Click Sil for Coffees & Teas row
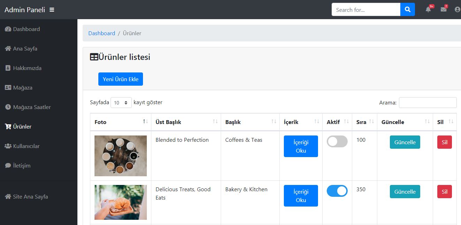Image resolution: width=461 pixels, height=225 pixels. (x=444, y=142)
